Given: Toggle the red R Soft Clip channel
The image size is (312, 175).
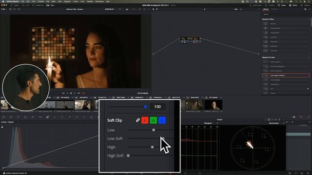Looking at the screenshot, I should coord(145,120).
